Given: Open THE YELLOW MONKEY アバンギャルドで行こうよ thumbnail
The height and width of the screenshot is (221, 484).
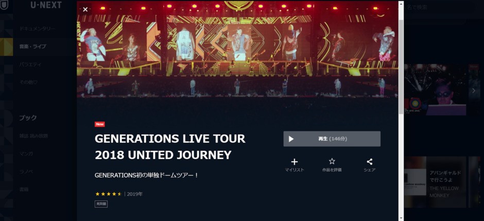Looking at the screenshot, I should click(x=435, y=182).
